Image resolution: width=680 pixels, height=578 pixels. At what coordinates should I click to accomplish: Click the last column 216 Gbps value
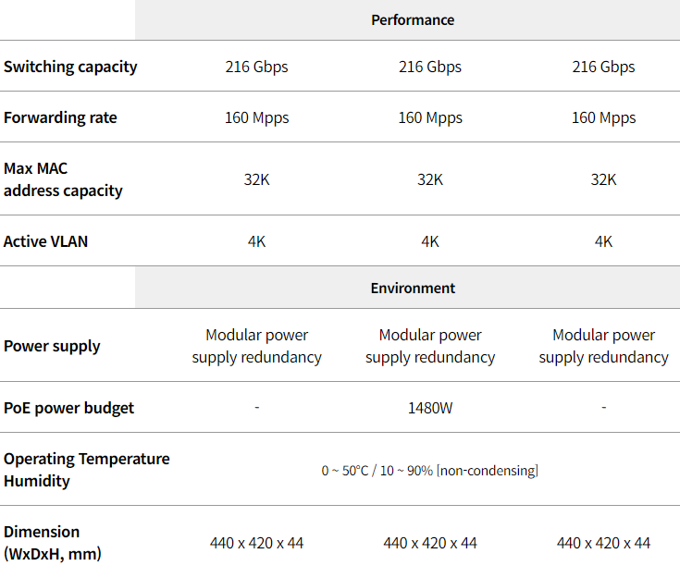(x=603, y=67)
